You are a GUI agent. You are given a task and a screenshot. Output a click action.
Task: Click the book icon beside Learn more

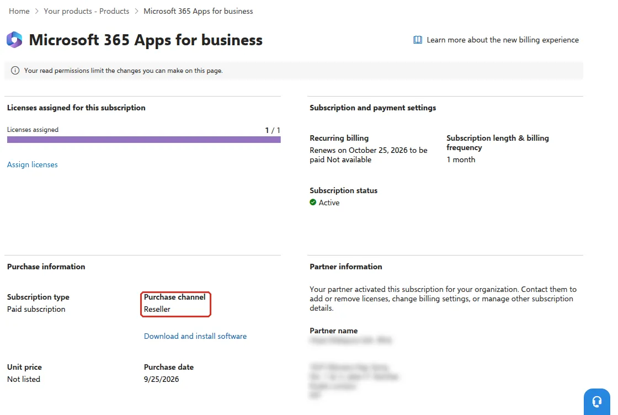coord(417,40)
